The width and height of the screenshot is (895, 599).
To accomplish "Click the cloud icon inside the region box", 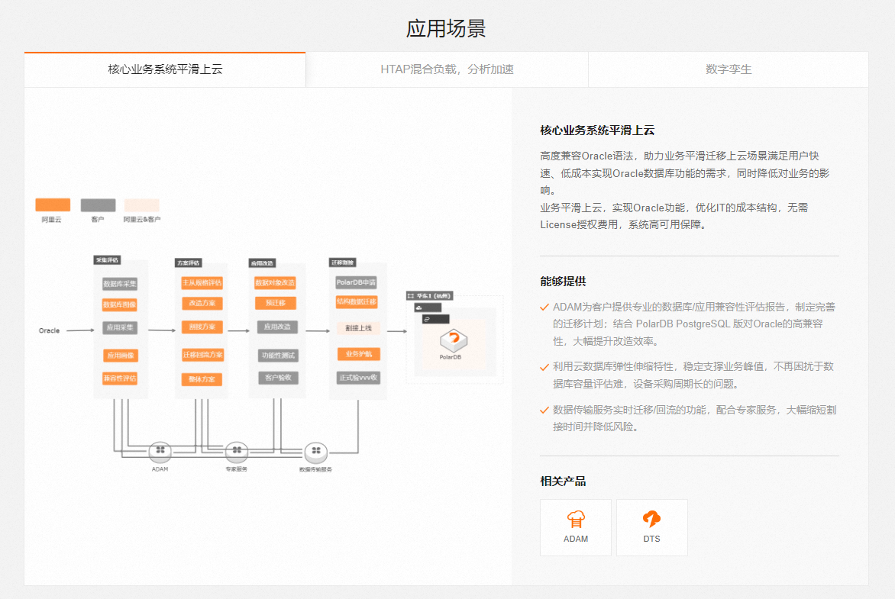I will (x=418, y=308).
